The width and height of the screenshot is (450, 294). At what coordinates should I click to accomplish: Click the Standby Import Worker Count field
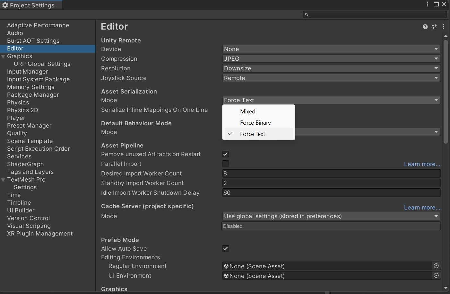[331, 183]
